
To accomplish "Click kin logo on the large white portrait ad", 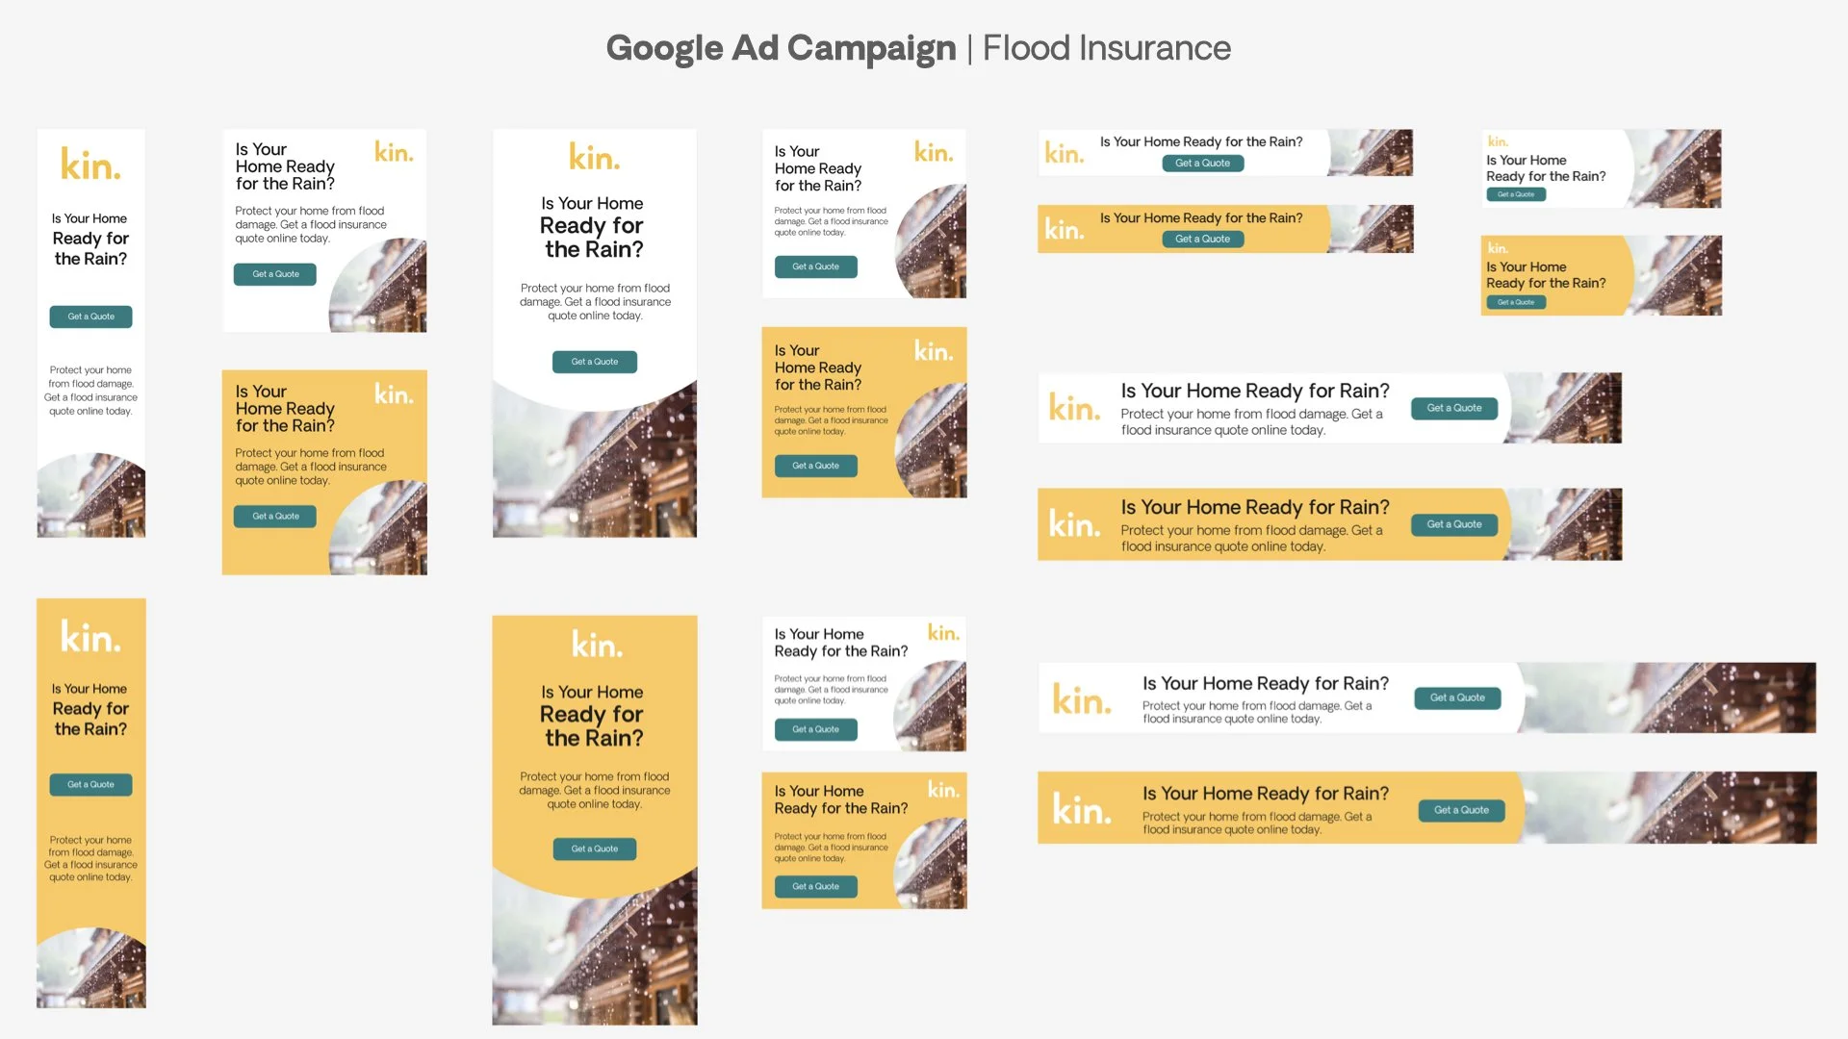I will pos(594,157).
